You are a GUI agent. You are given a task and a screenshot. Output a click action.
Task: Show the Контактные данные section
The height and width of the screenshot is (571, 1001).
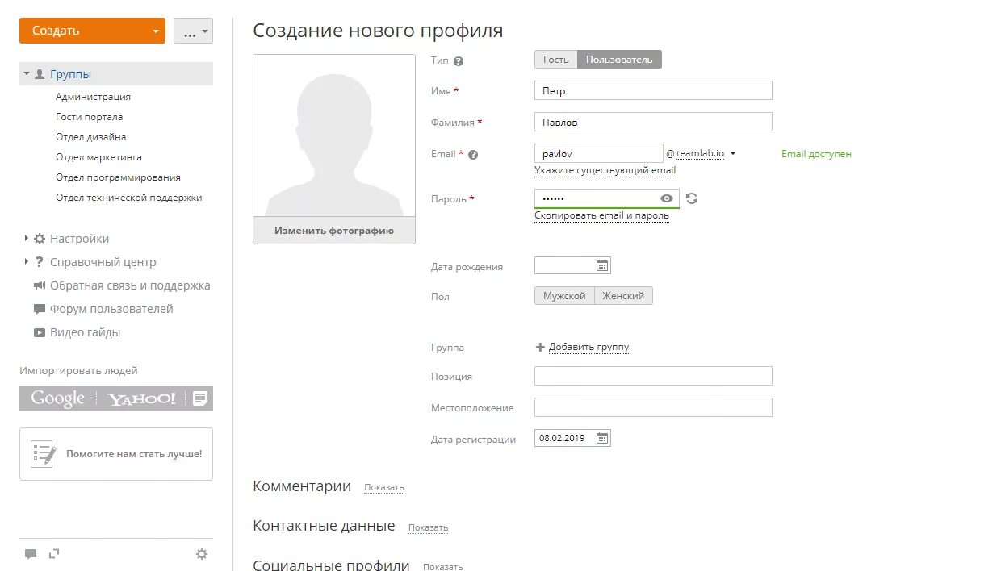click(428, 528)
